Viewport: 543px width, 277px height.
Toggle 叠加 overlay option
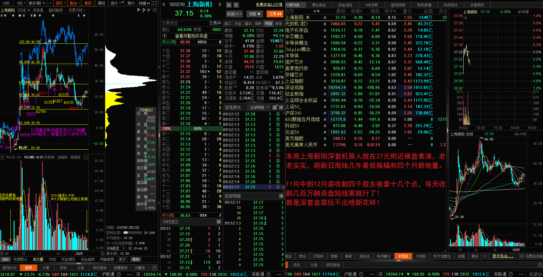click(74, 3)
